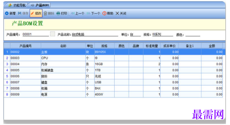
Task: Click row number 5 indicator
Action: [x=7, y=76]
